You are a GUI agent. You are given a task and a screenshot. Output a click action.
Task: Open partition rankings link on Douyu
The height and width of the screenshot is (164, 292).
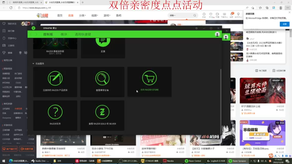279,71
